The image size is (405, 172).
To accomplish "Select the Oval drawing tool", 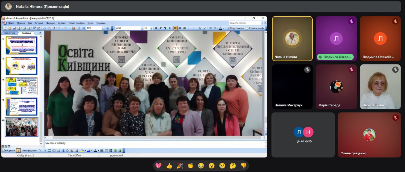I will (54, 151).
